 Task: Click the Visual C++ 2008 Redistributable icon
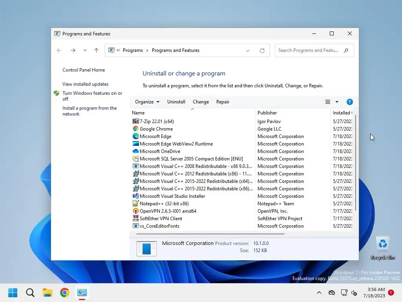point(135,166)
